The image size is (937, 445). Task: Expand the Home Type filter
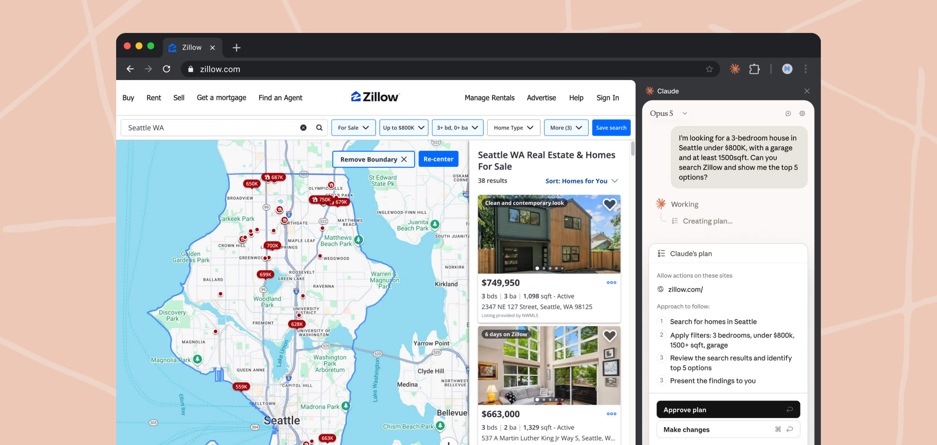pyautogui.click(x=514, y=128)
